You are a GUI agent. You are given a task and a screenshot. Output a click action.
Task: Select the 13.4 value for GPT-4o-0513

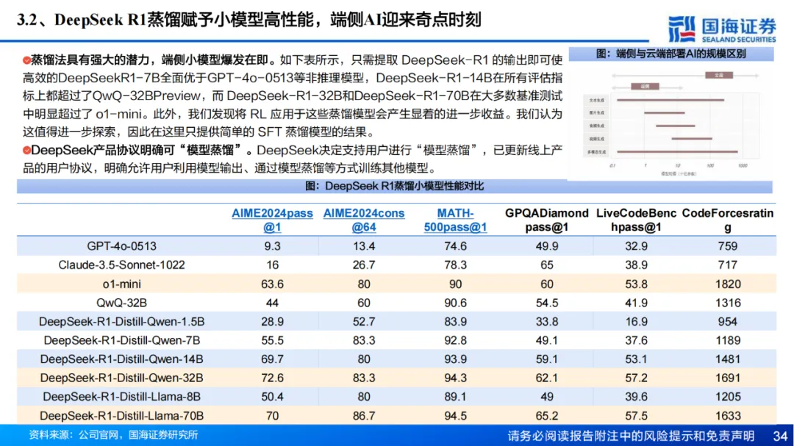coord(364,246)
